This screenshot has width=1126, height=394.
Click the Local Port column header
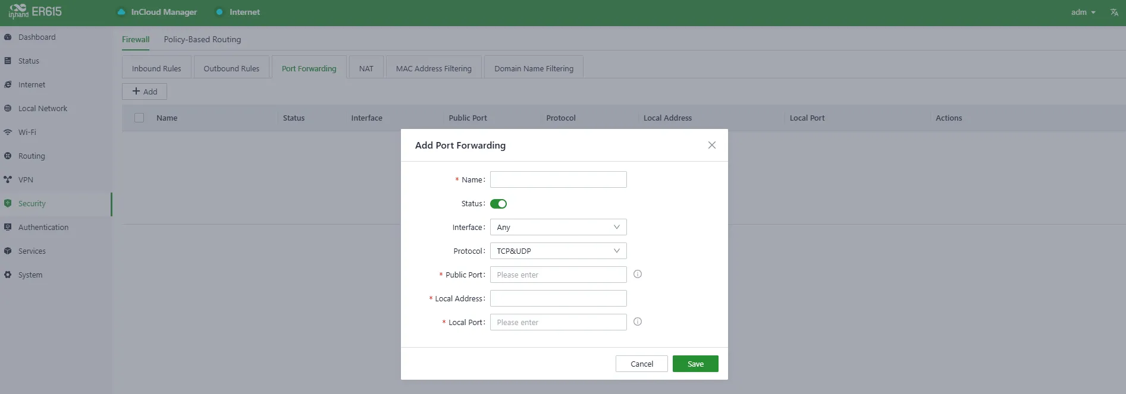click(x=807, y=118)
